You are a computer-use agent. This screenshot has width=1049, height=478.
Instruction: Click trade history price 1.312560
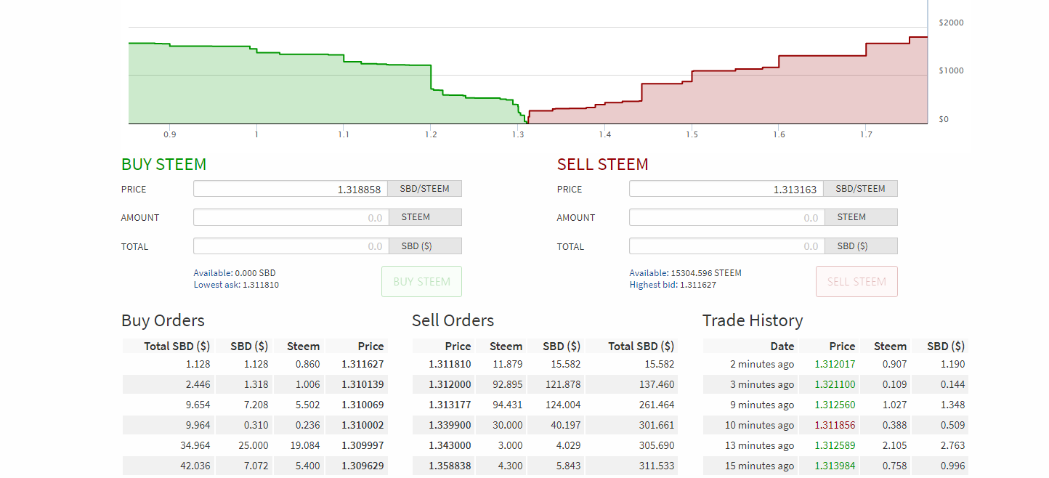point(835,405)
